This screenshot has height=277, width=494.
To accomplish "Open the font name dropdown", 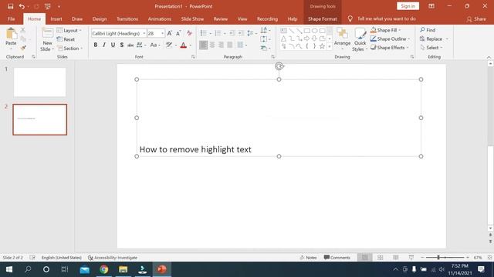I will [144, 33].
